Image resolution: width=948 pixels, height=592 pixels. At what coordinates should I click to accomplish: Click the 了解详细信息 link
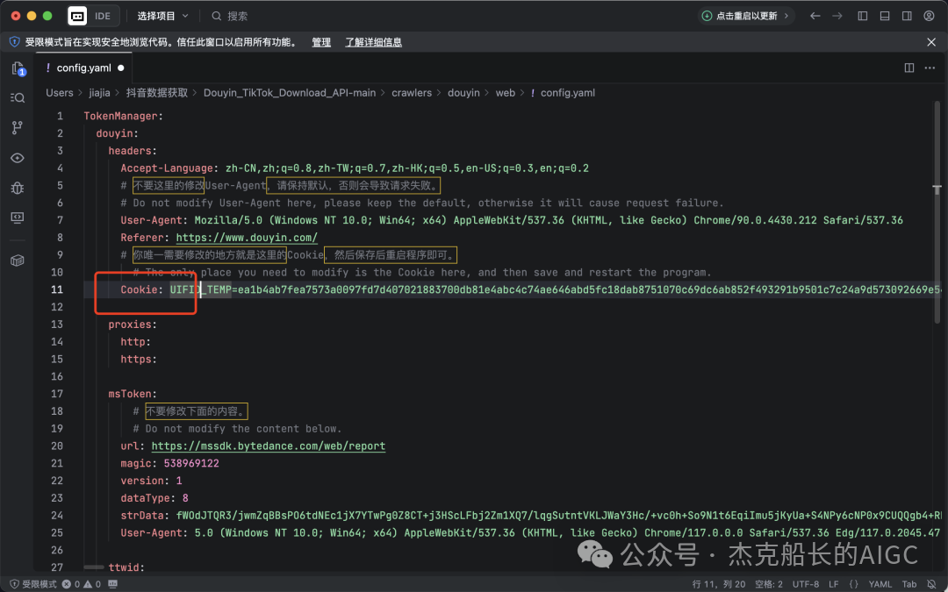374,42
